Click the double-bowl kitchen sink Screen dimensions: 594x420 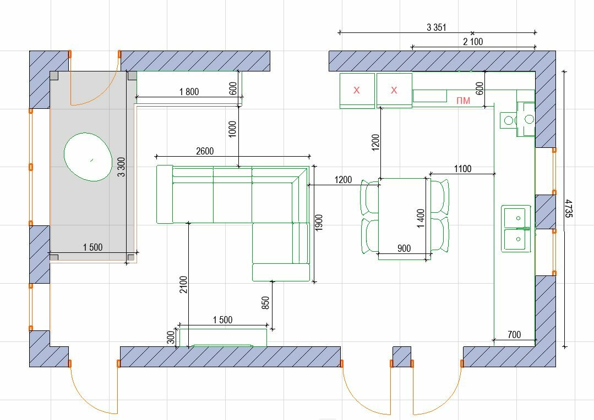(517, 229)
